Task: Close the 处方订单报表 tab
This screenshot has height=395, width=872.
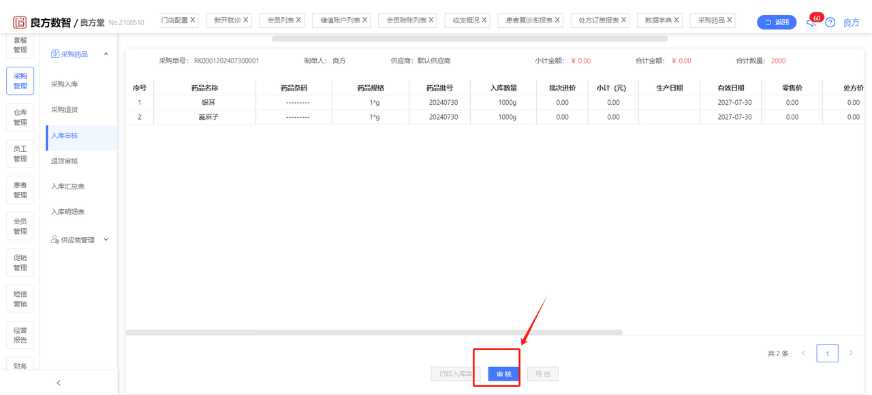Action: pos(623,20)
